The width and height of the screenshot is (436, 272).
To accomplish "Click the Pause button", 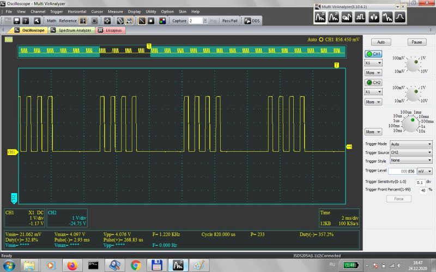I will point(417,42).
